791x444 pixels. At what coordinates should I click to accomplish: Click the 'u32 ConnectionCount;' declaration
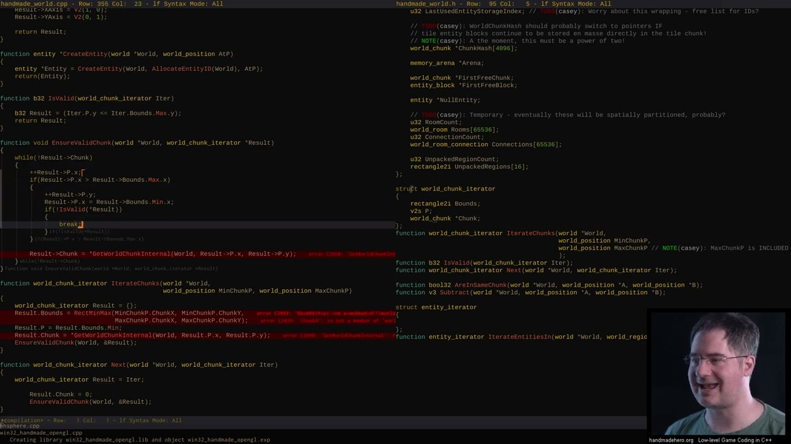447,137
